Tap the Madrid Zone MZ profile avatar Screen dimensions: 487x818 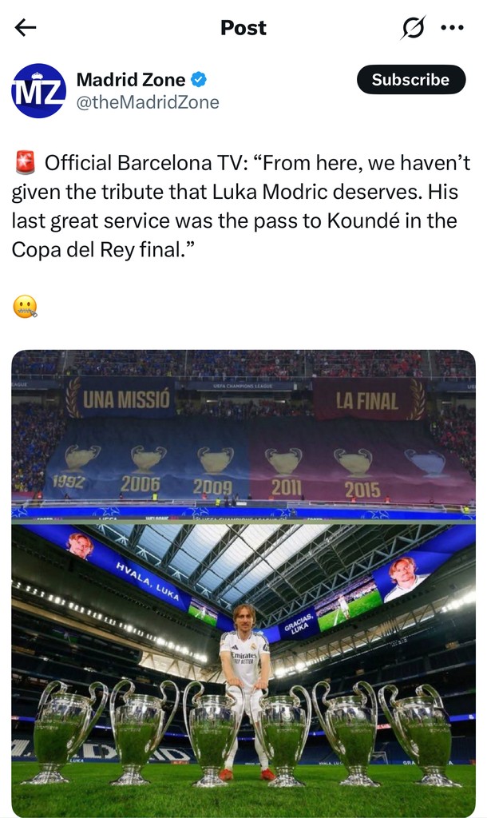point(38,91)
